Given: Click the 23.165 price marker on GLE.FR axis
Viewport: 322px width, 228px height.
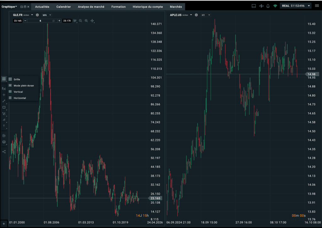Looking at the screenshot, I should (x=155, y=198).
